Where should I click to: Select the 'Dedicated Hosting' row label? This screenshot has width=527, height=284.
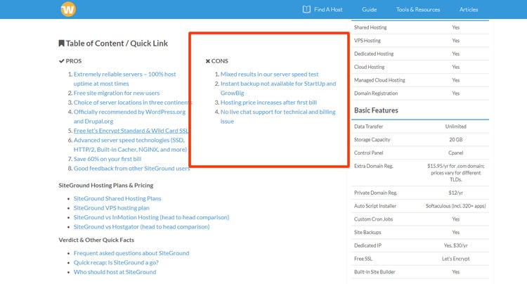374,53
